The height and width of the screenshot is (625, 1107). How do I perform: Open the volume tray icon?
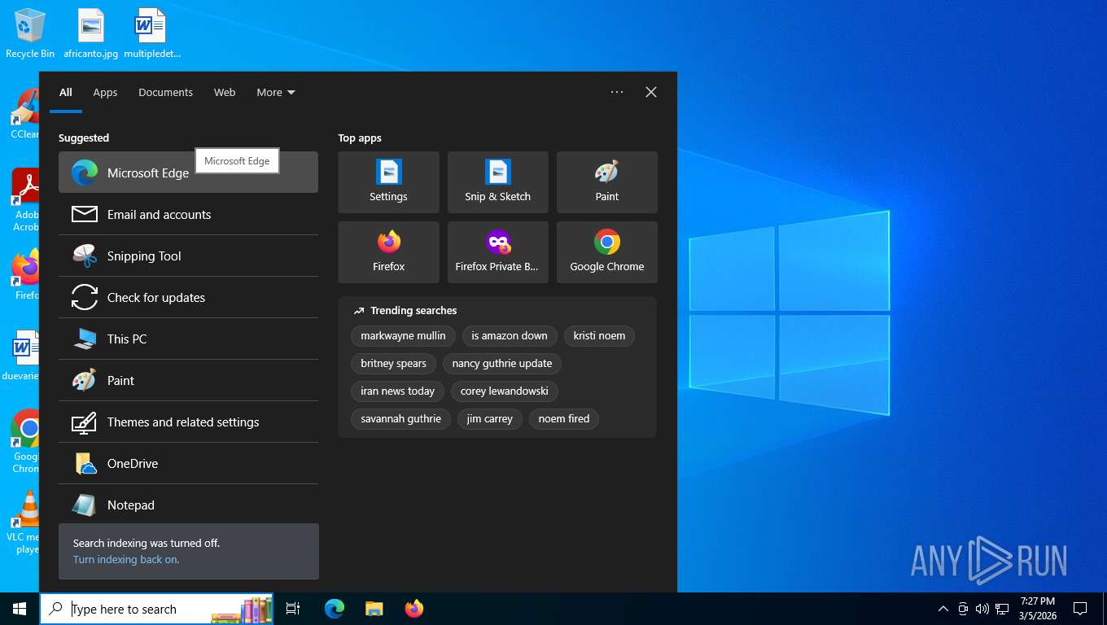(982, 609)
